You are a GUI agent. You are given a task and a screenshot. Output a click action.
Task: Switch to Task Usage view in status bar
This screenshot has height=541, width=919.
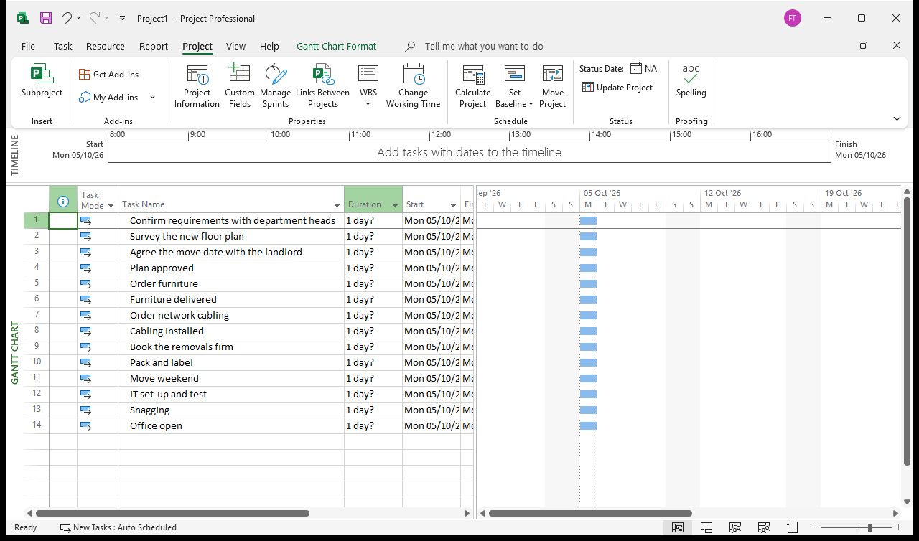(706, 527)
